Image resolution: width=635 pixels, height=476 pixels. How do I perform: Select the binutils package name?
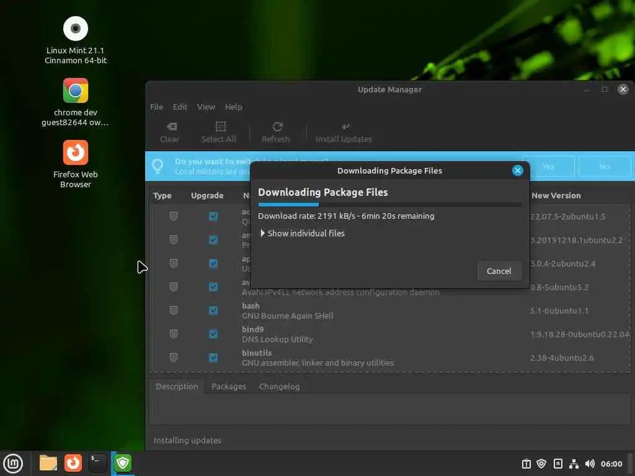(x=257, y=353)
